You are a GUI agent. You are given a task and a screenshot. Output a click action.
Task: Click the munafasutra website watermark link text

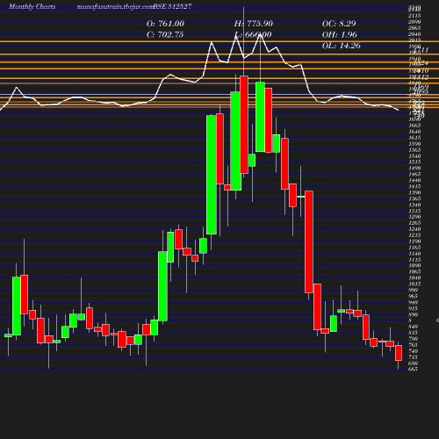click(x=115, y=6)
